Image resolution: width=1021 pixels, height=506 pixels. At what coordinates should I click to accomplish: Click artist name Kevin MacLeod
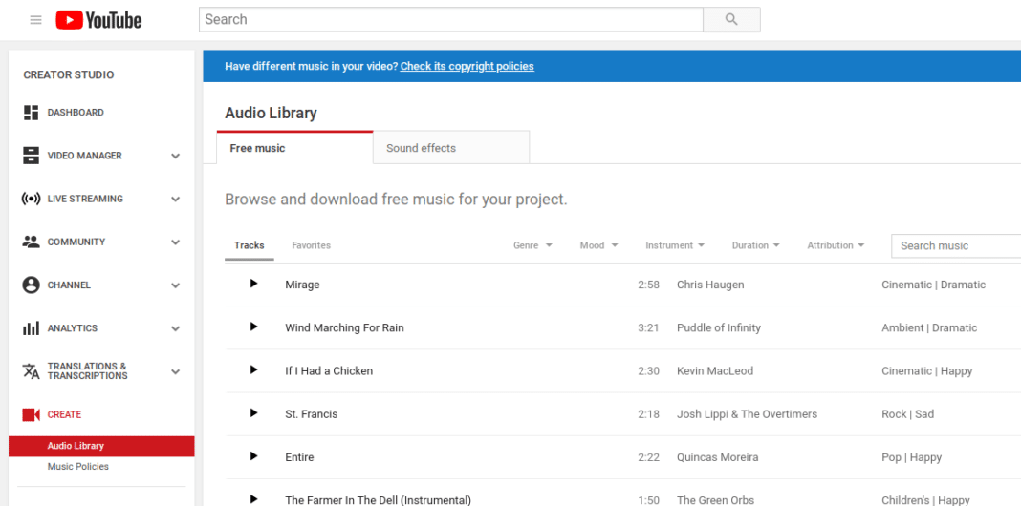click(715, 370)
